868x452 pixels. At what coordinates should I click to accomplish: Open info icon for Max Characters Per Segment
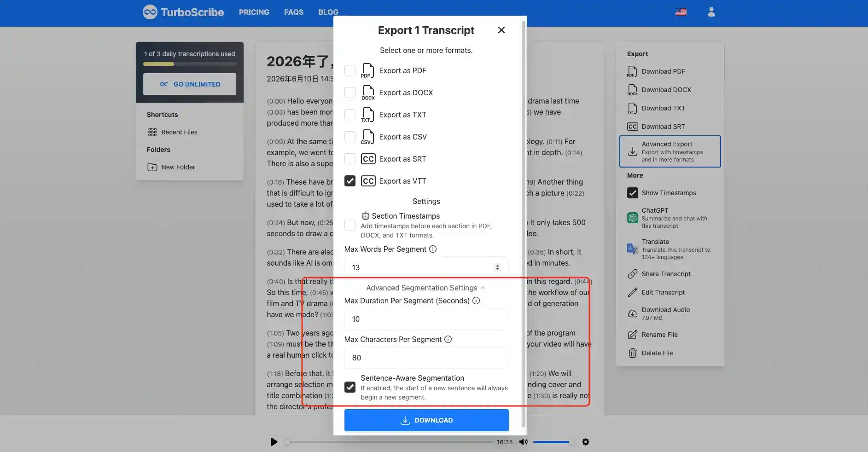pyautogui.click(x=448, y=339)
